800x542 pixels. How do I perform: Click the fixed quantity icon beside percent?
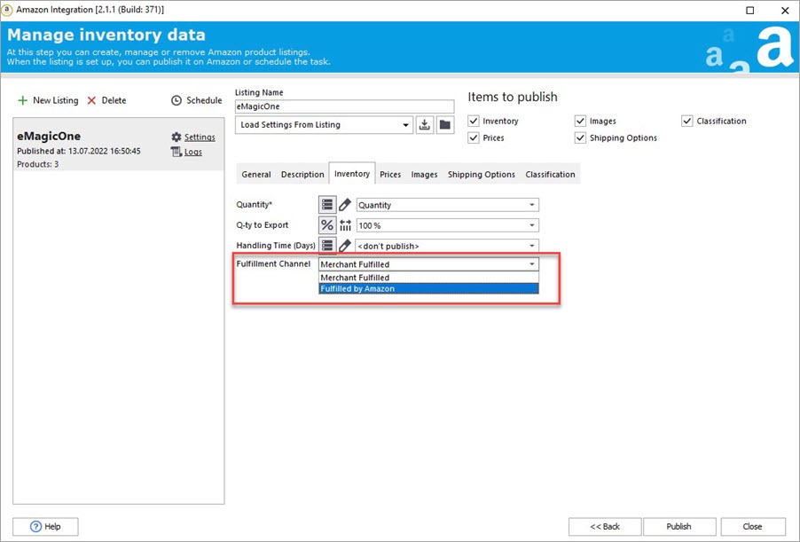pyautogui.click(x=345, y=225)
